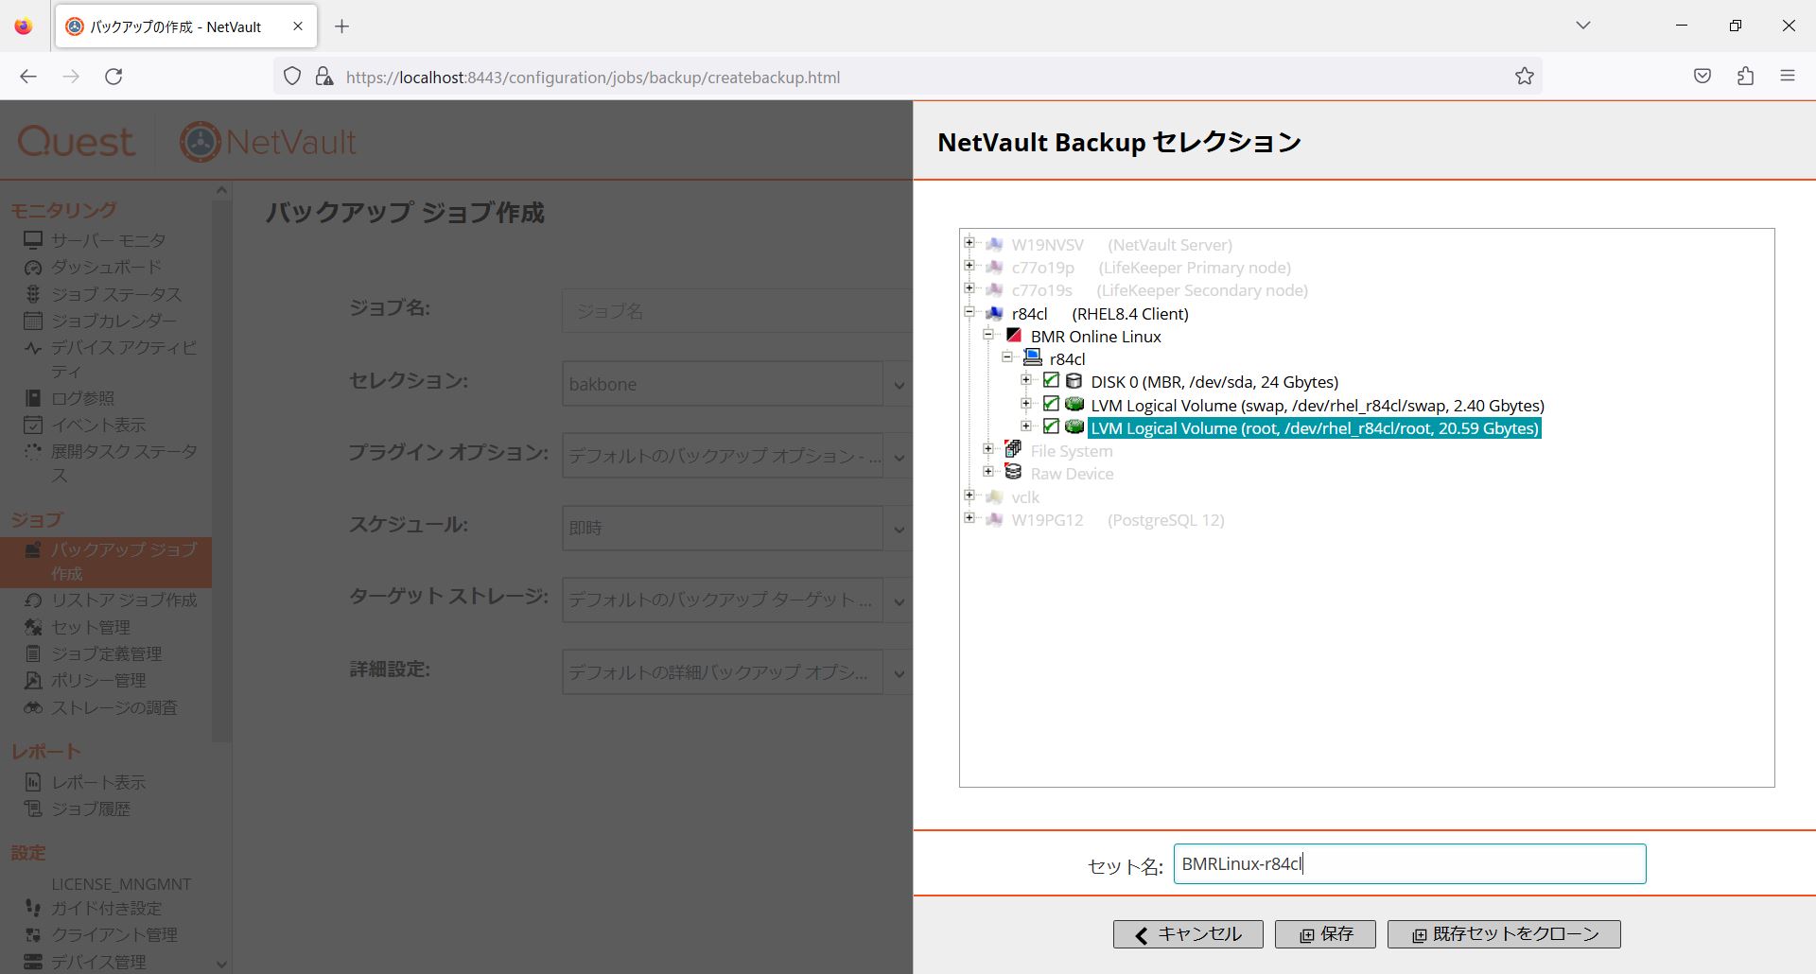This screenshot has width=1816, height=974.
Task: Open ジョブカレンダー in sidebar
Action: [113, 321]
